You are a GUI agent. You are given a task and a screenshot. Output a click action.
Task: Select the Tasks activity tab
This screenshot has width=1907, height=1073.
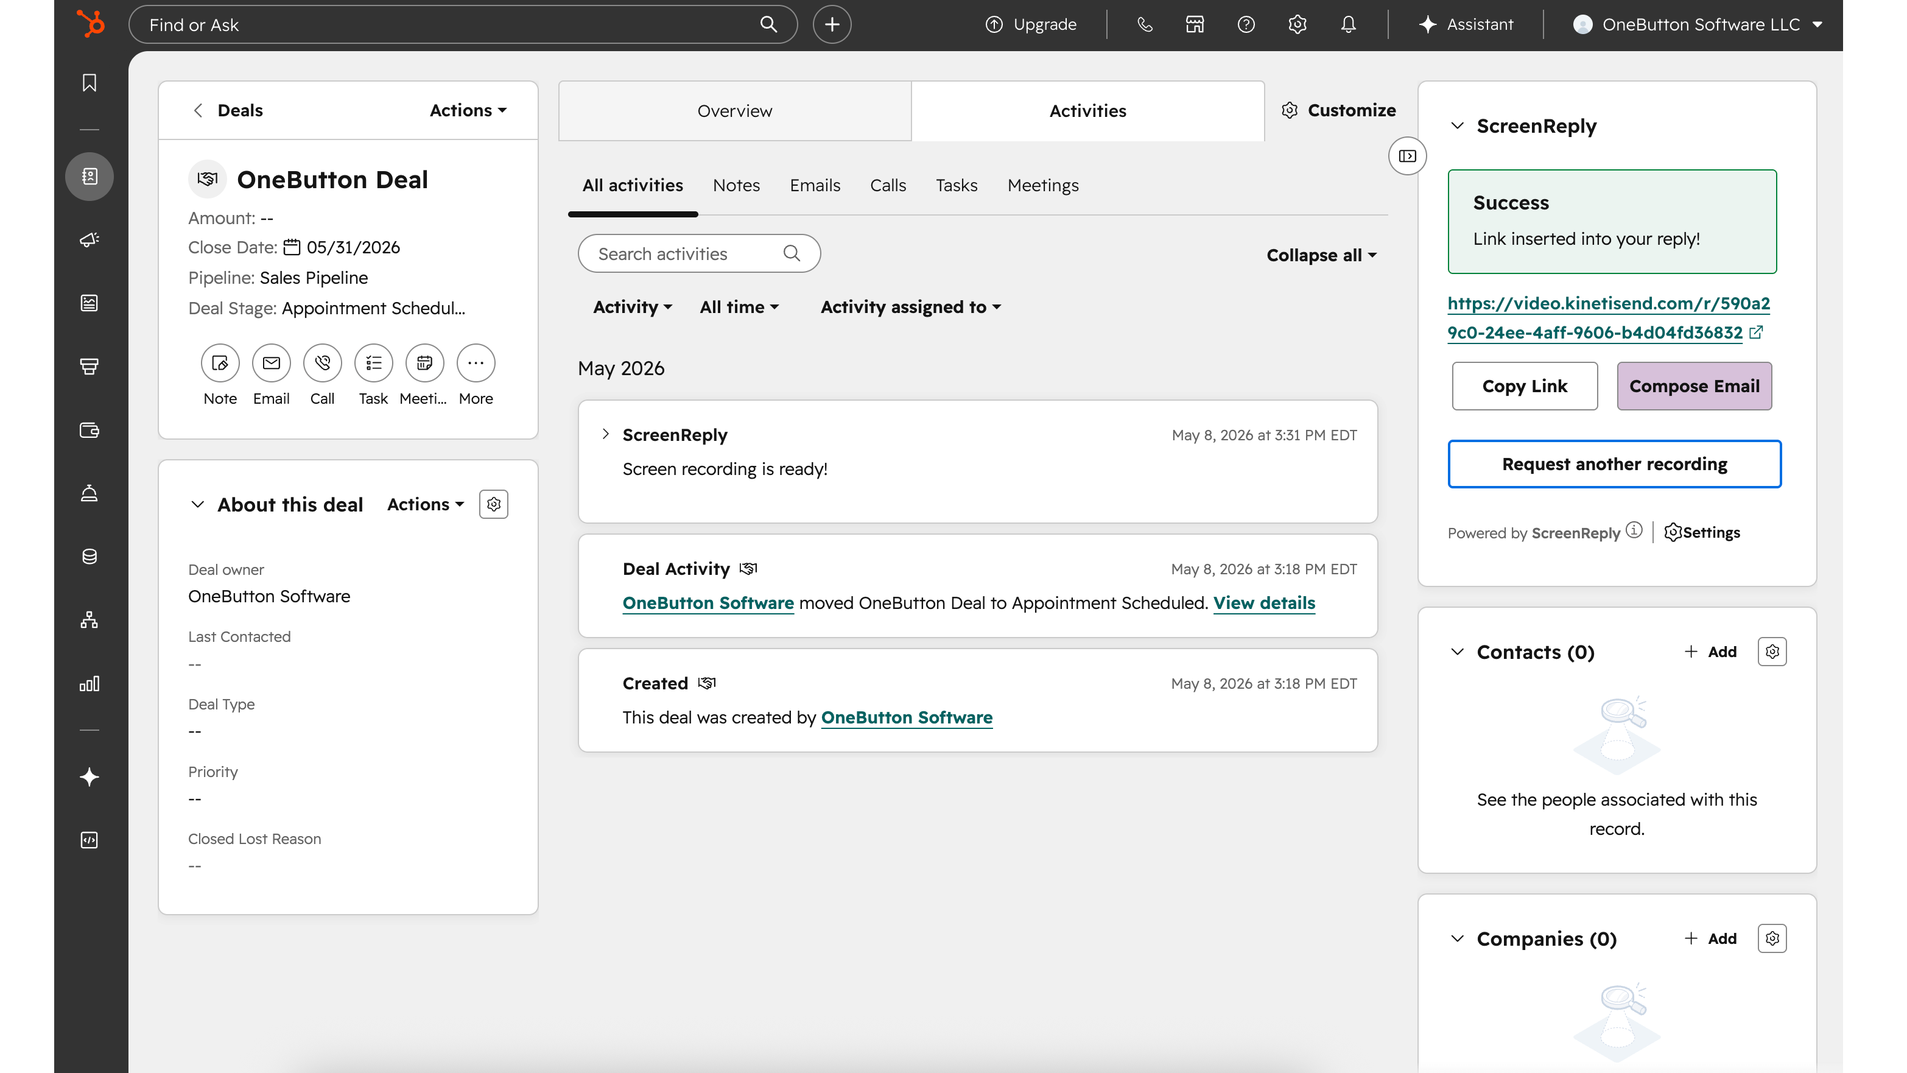956,185
